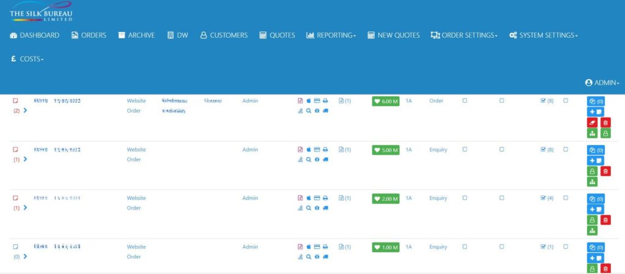Click The Silk Bureau logo
Viewport: 625px width, 274px height.
coord(41,11)
